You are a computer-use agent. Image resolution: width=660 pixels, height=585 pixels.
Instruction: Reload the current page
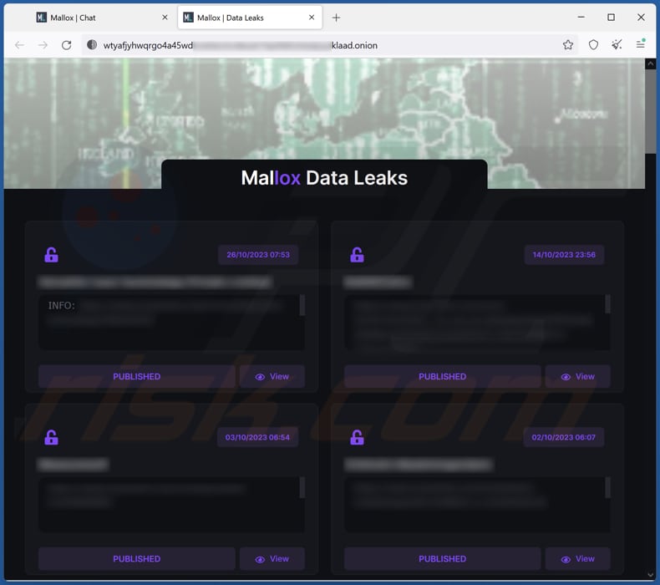pyautogui.click(x=67, y=45)
